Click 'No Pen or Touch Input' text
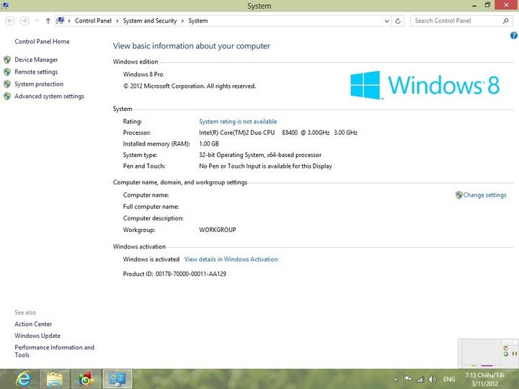 [x=265, y=166]
